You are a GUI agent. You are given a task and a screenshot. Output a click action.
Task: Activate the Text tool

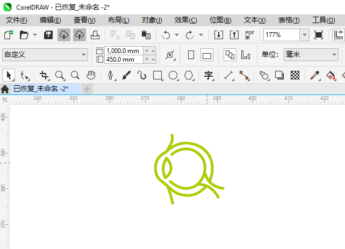[209, 75]
